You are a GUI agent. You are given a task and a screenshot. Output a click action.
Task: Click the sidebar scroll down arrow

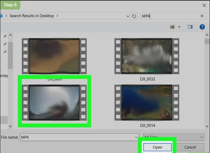(10, 127)
